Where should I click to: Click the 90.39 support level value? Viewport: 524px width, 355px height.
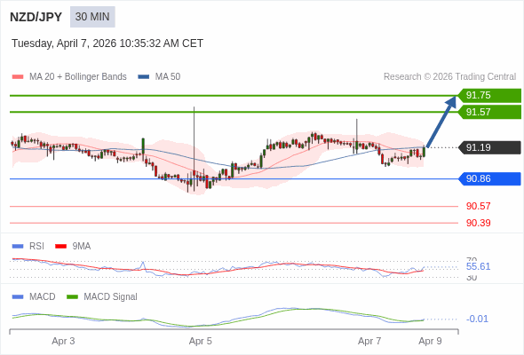pyautogui.click(x=479, y=223)
